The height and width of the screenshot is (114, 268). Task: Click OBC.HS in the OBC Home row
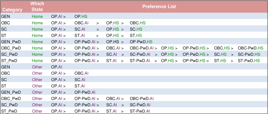[x=138, y=23]
